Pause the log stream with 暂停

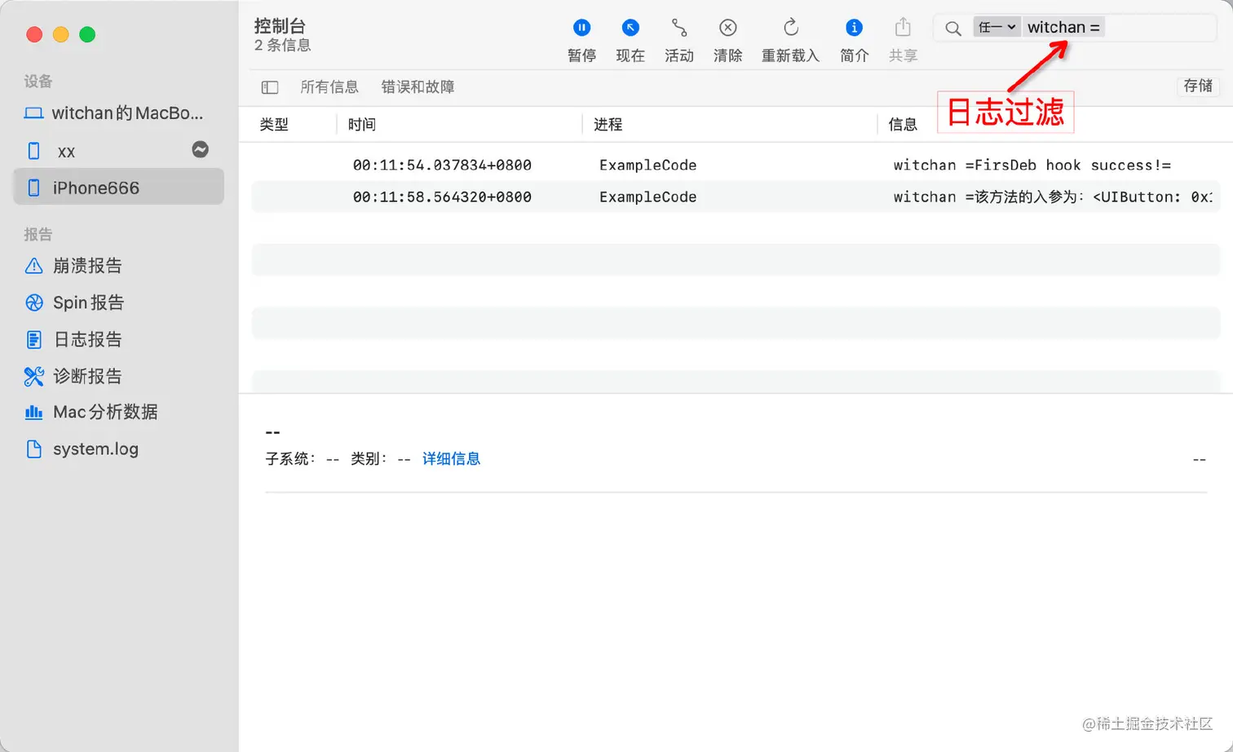[x=581, y=40]
